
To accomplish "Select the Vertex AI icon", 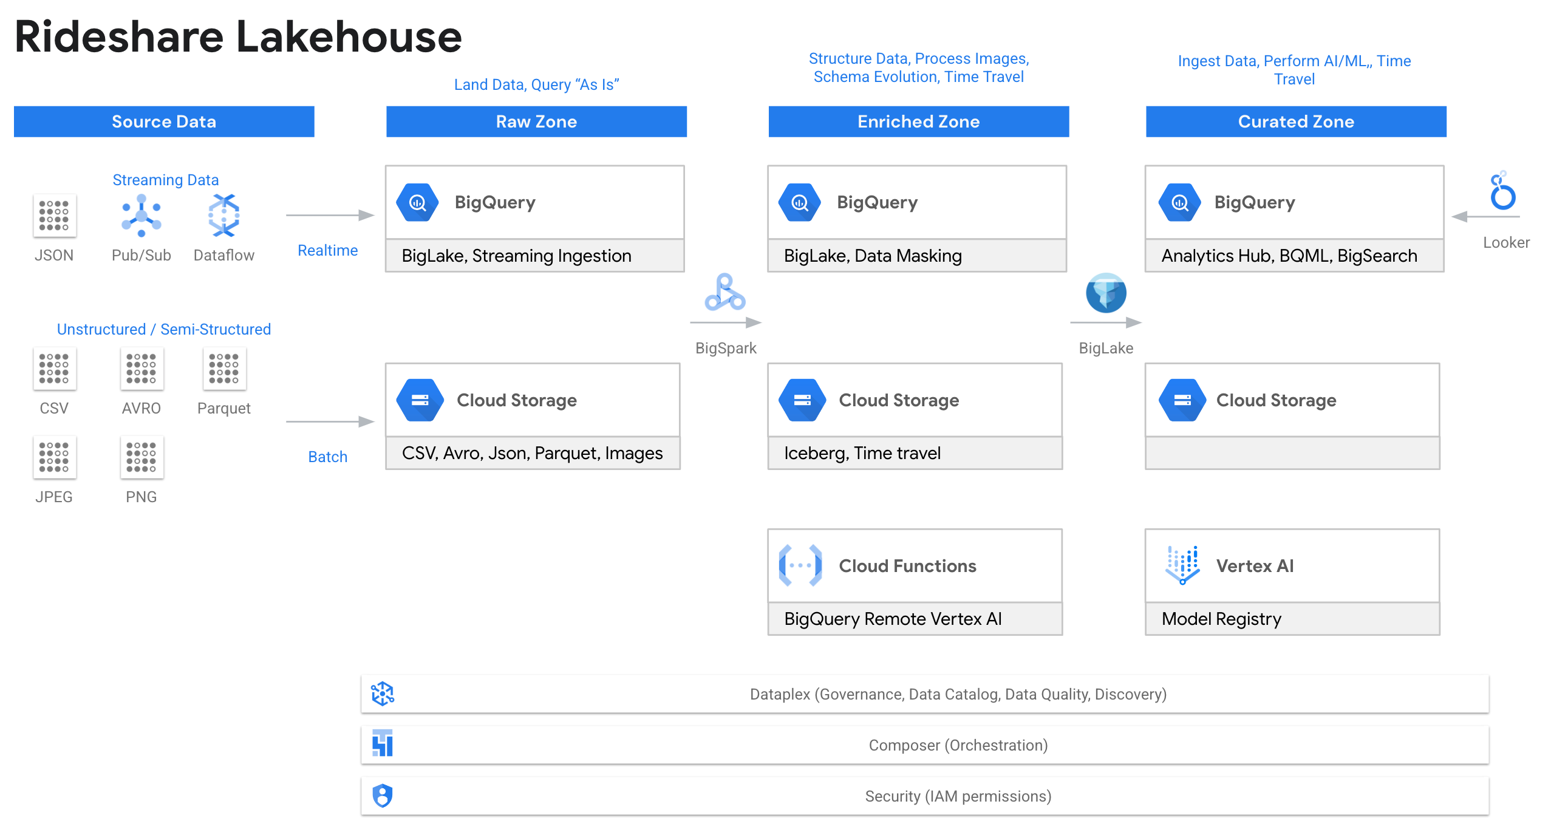I will point(1182,565).
